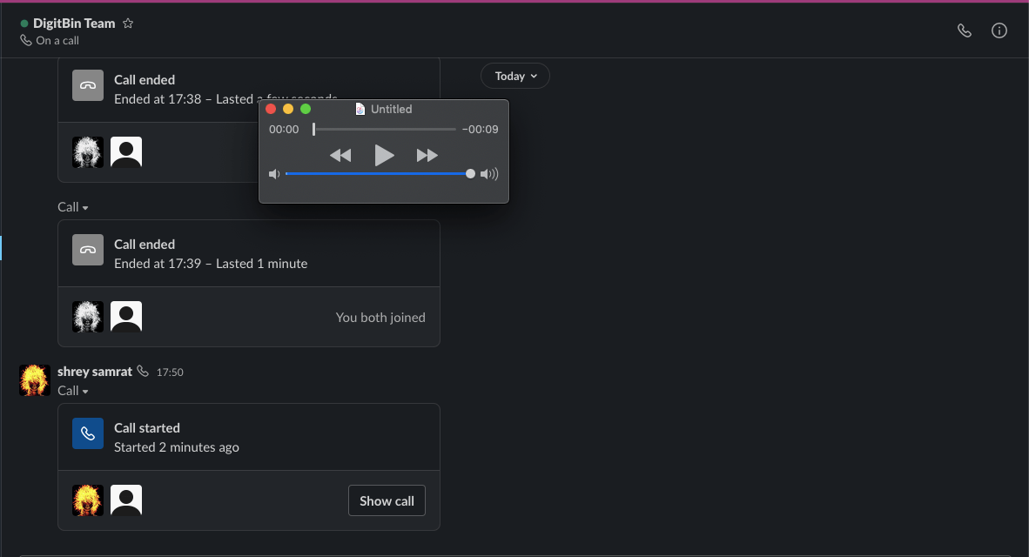
Task: Collapse the Call attachment above the 17:39 call
Action: coord(73,206)
